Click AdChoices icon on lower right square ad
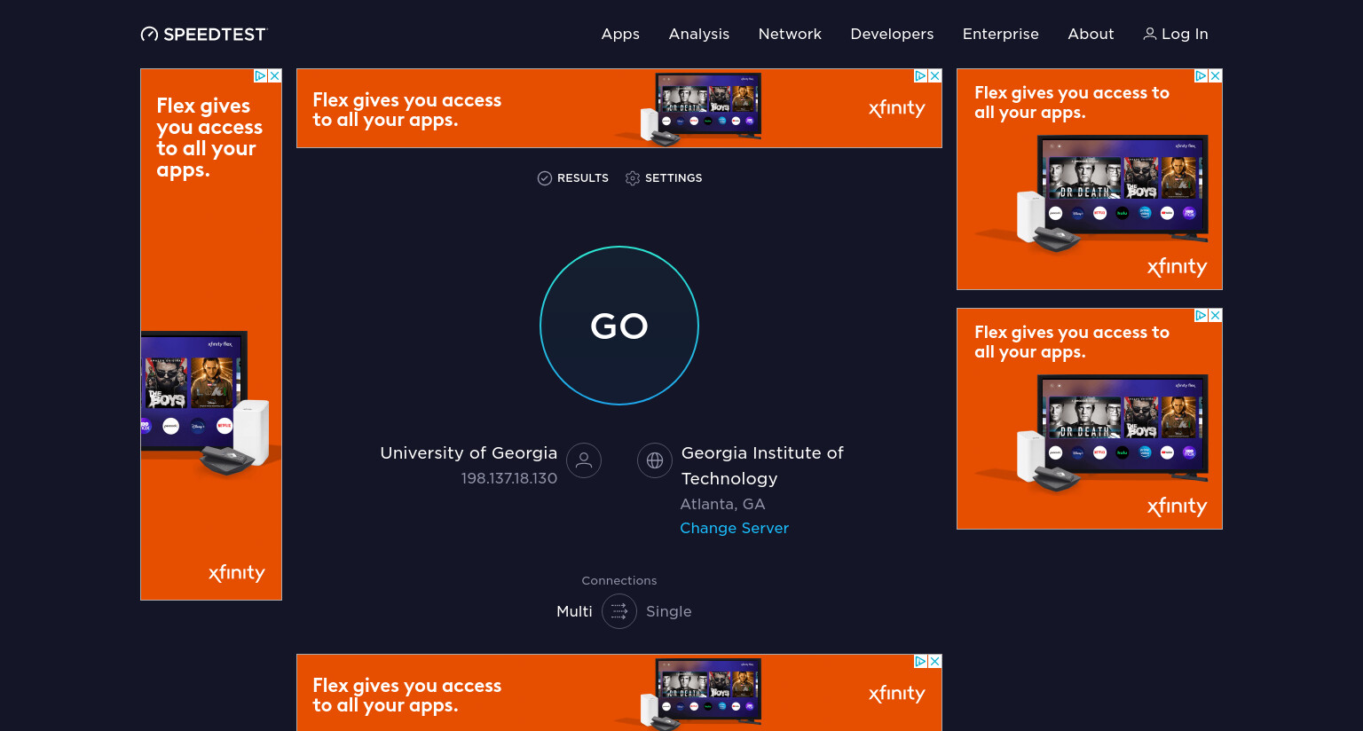This screenshot has height=731, width=1363. point(1201,316)
